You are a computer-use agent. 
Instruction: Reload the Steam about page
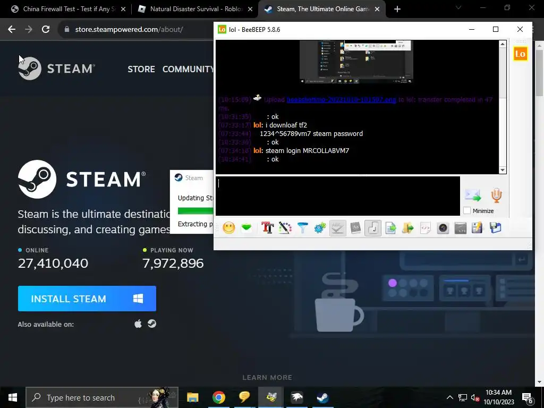click(46, 30)
